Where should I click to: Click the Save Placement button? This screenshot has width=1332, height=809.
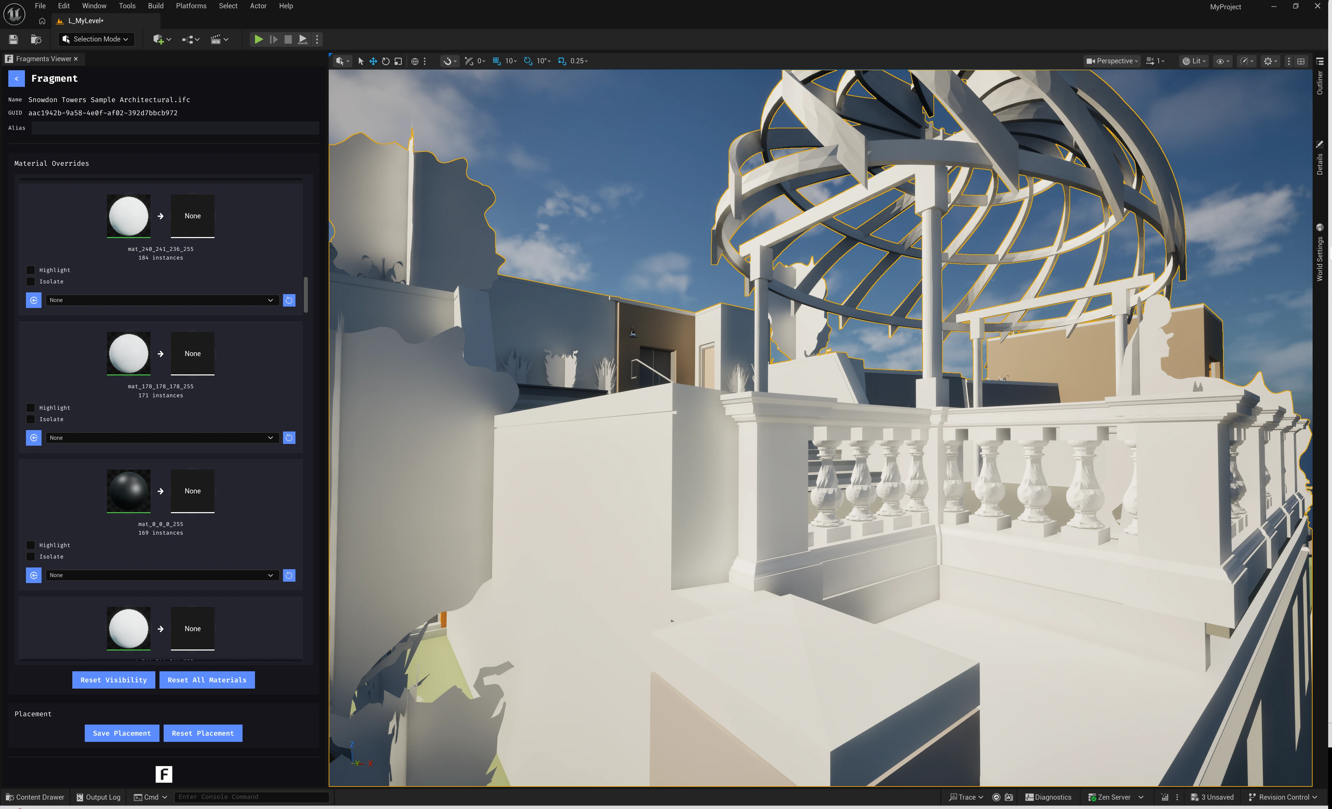[x=122, y=733]
